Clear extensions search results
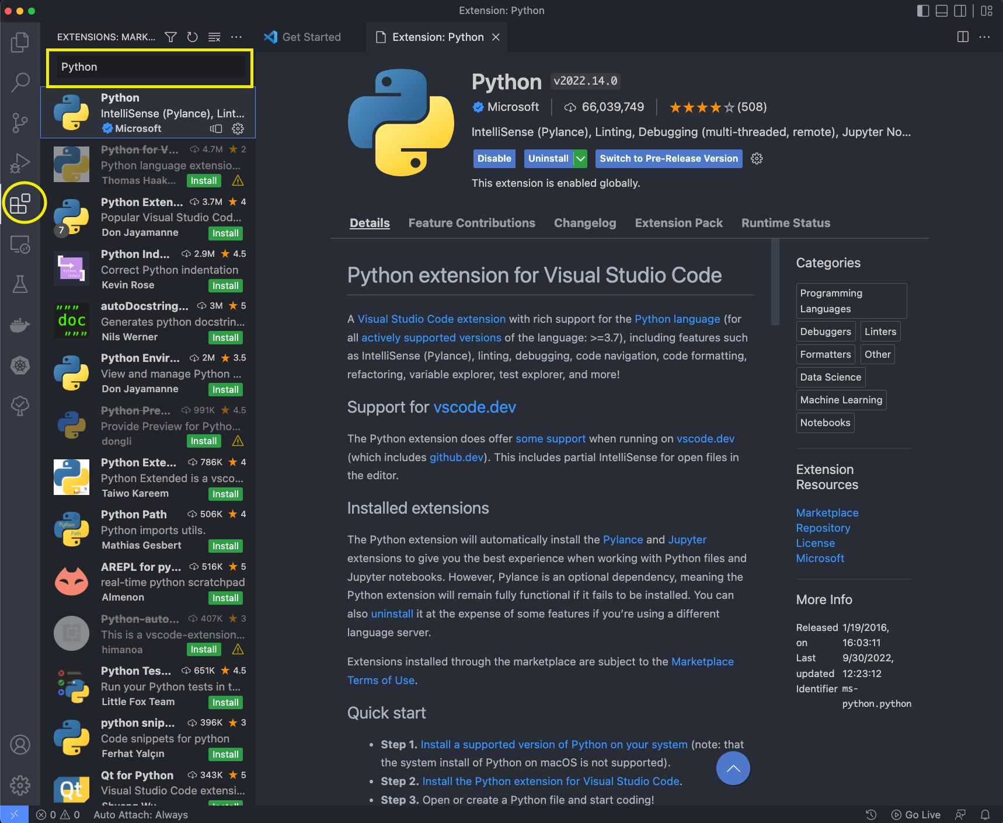 click(214, 37)
